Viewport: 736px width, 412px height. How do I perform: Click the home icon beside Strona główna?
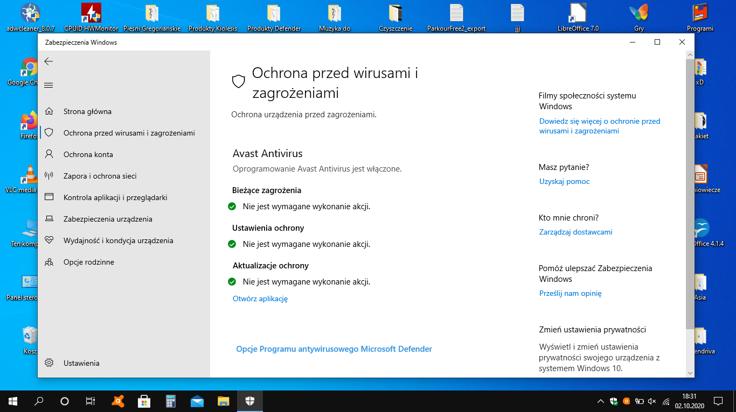(x=49, y=111)
